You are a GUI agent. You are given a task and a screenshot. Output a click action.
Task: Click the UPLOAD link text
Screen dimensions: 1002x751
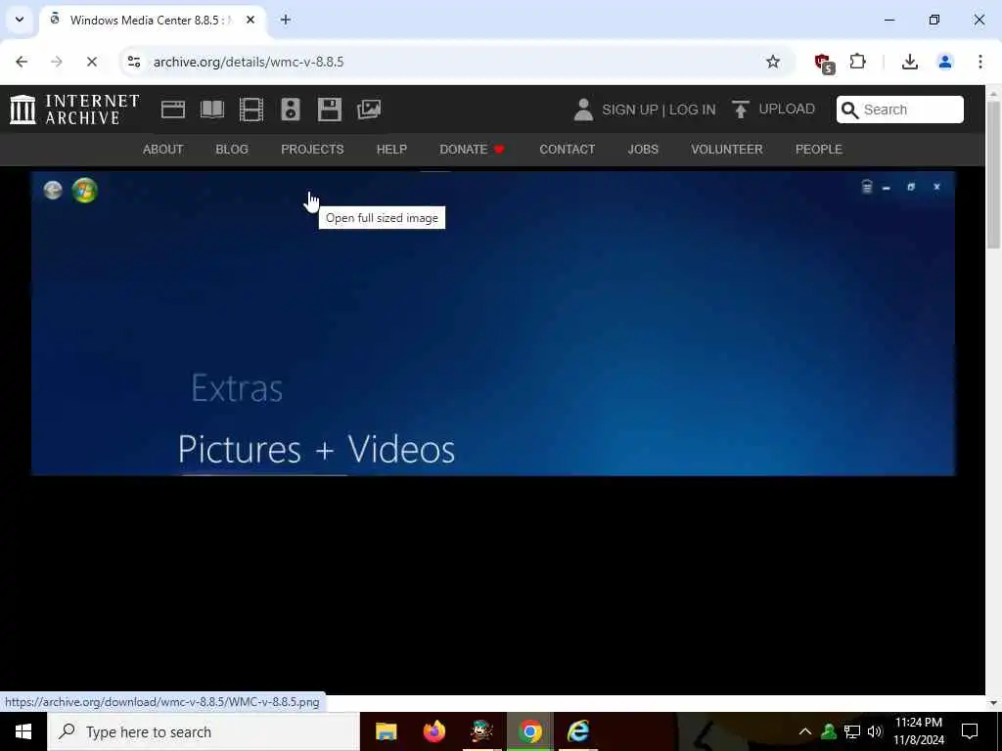pyautogui.click(x=787, y=109)
